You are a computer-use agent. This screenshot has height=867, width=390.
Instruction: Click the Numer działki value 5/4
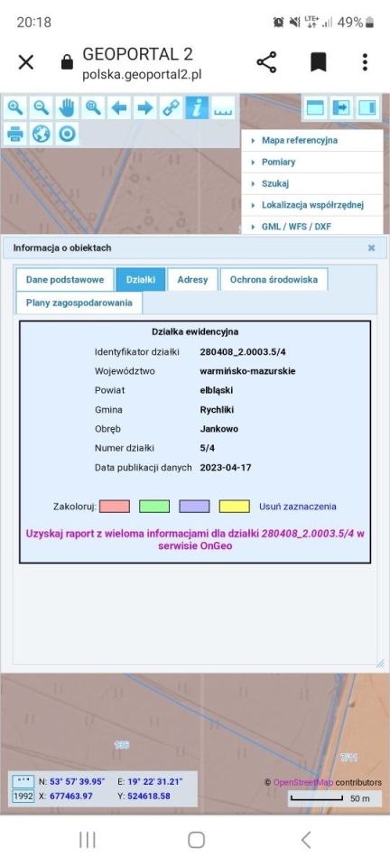(207, 449)
